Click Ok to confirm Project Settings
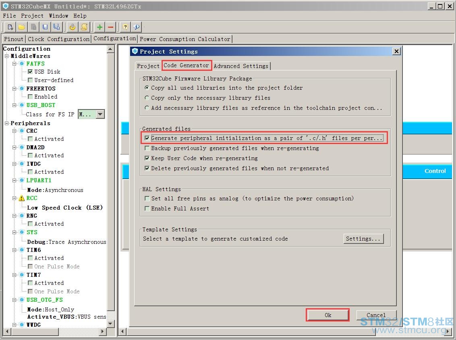Image resolution: width=456 pixels, height=340 pixels. (328, 315)
